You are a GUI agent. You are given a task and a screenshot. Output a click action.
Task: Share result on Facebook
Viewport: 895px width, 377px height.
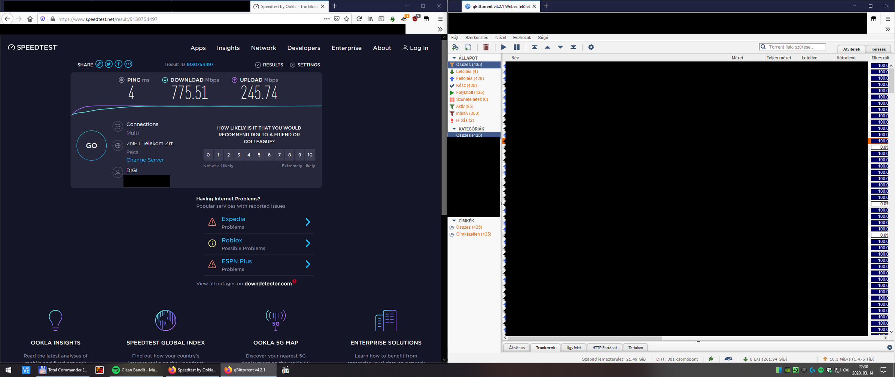tap(119, 64)
